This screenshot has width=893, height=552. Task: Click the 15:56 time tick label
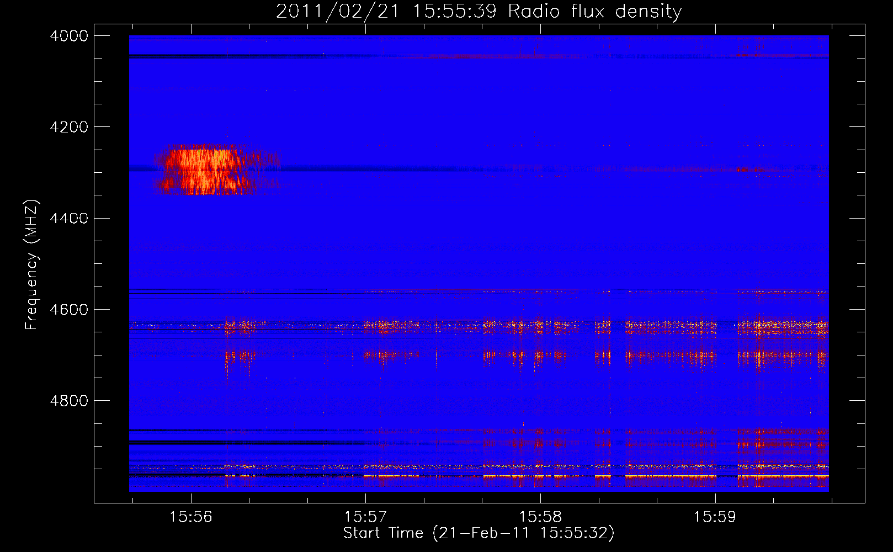pyautogui.click(x=191, y=517)
